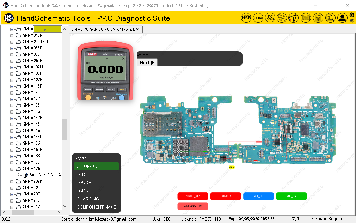The height and width of the screenshot is (223, 356).
Task: Click the tree scrollbar down arrow
Action: tap(65, 206)
